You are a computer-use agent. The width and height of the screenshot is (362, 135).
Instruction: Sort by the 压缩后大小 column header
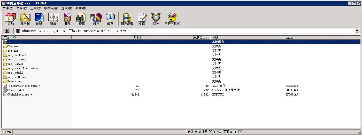coord(175,37)
